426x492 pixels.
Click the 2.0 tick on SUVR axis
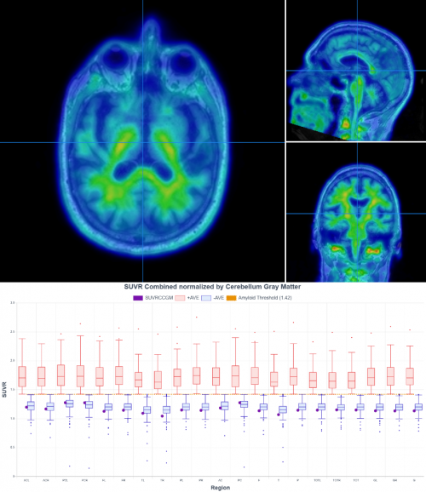click(13, 361)
